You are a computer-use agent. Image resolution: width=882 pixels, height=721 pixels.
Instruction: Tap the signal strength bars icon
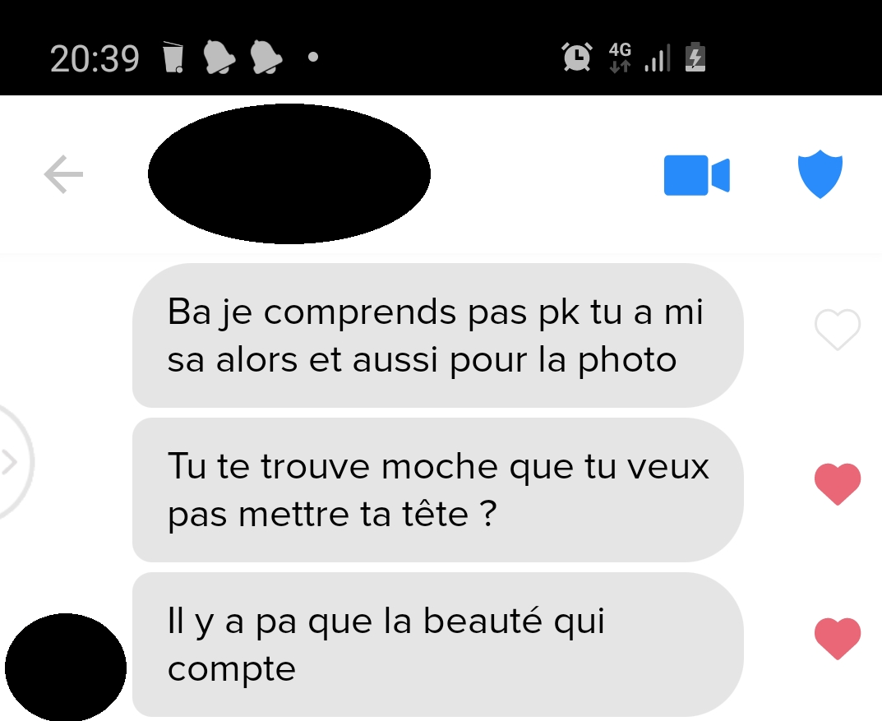pyautogui.click(x=658, y=58)
